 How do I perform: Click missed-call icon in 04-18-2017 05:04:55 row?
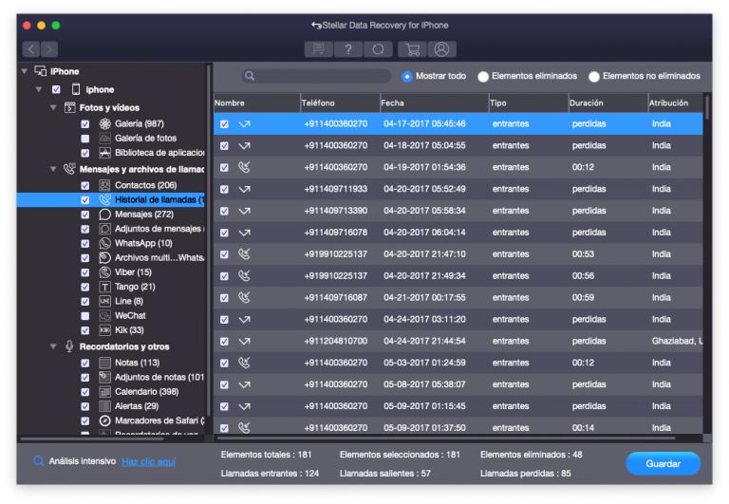tap(245, 145)
